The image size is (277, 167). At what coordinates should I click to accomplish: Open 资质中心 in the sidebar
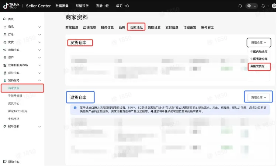tap(14, 104)
